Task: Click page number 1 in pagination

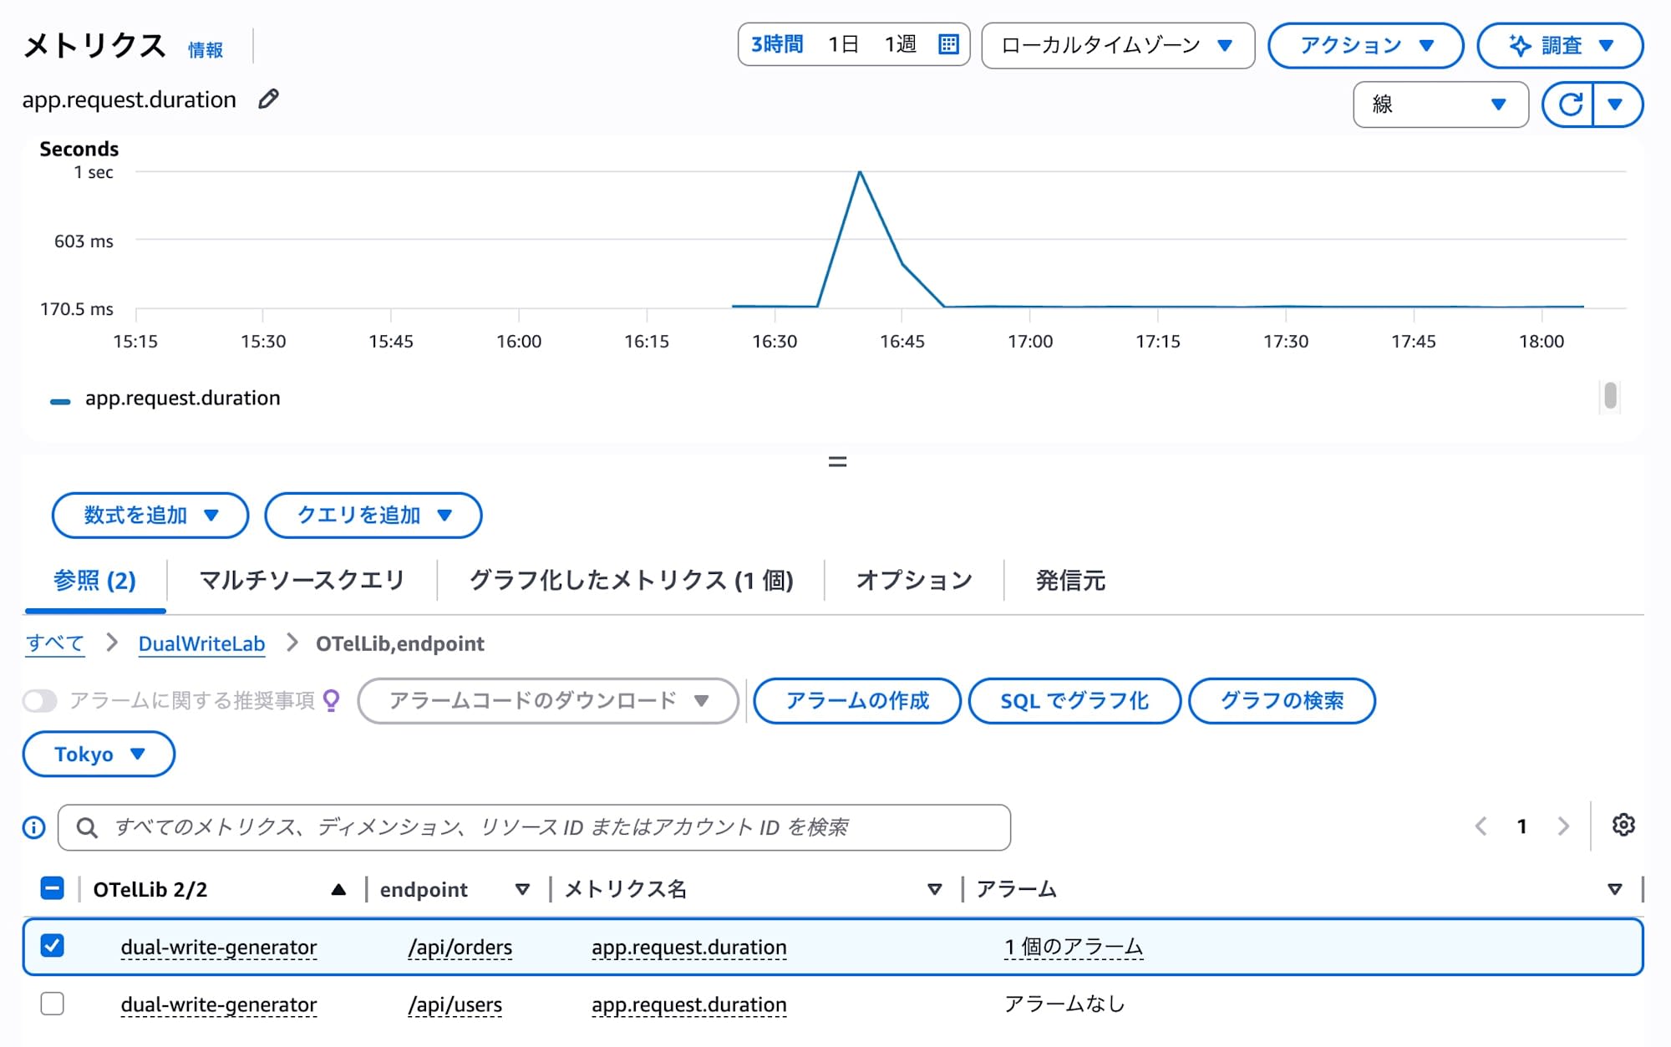Action: click(x=1521, y=826)
